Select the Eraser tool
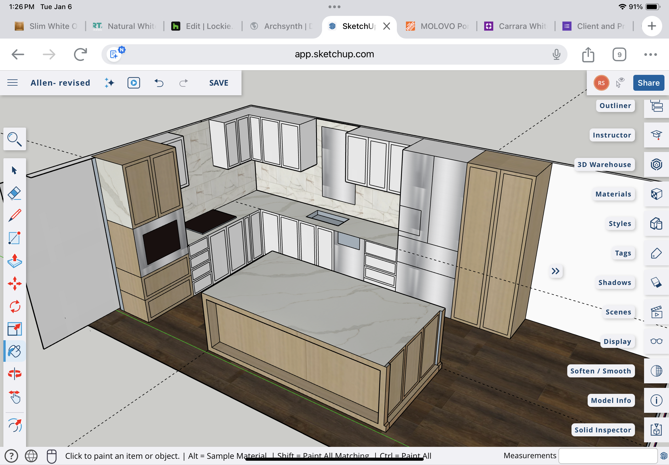This screenshot has width=669, height=465. pyautogui.click(x=14, y=193)
